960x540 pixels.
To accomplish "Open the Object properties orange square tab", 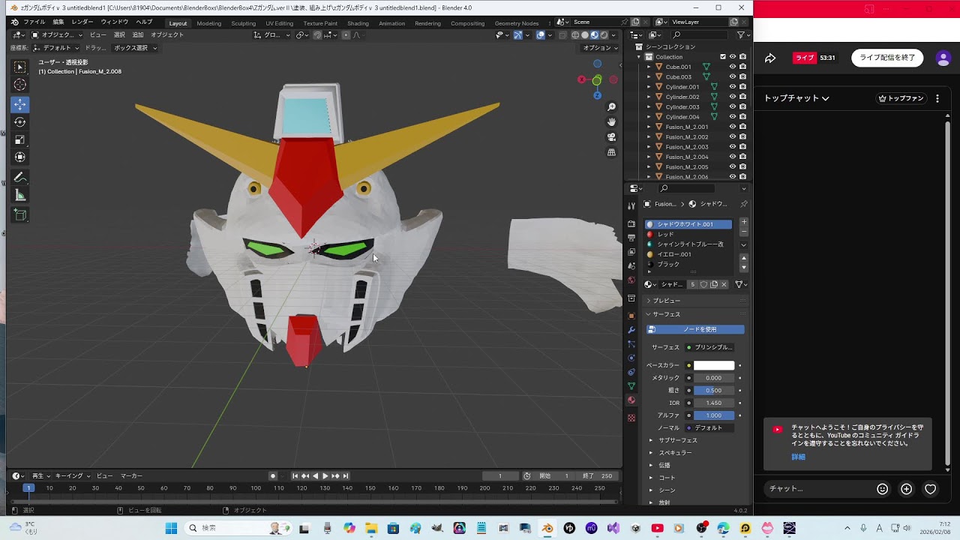I will [x=631, y=316].
